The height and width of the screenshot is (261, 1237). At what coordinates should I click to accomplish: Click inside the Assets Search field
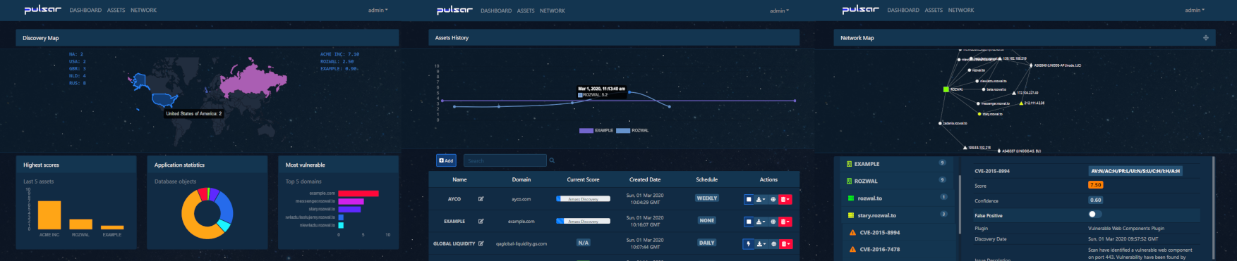[x=505, y=160]
